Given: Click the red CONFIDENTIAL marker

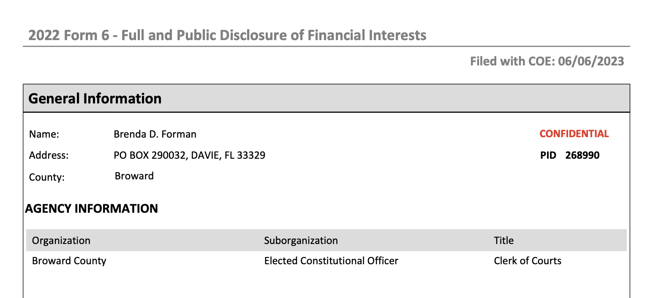Looking at the screenshot, I should (x=574, y=134).
